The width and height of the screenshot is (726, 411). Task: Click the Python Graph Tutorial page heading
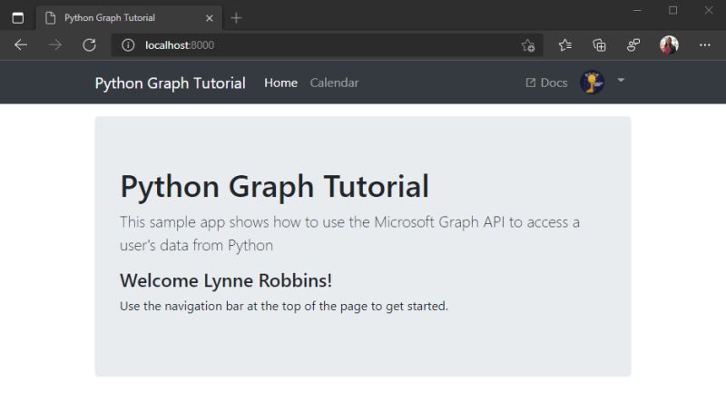point(274,187)
